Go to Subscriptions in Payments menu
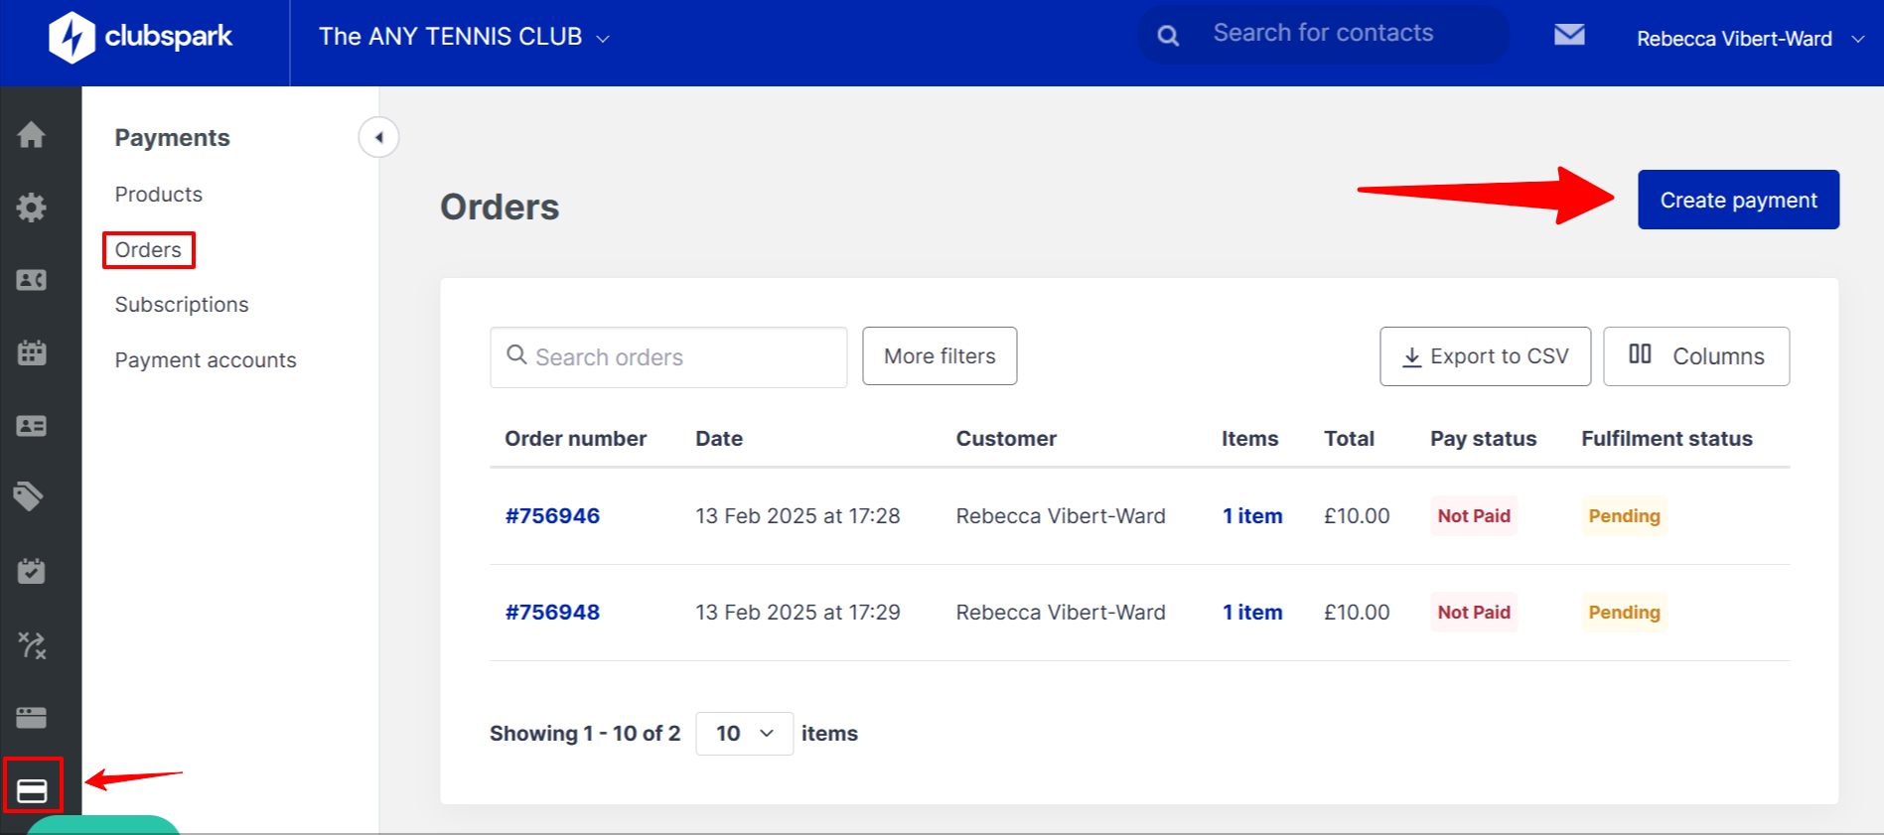This screenshot has width=1884, height=835. coord(182,305)
